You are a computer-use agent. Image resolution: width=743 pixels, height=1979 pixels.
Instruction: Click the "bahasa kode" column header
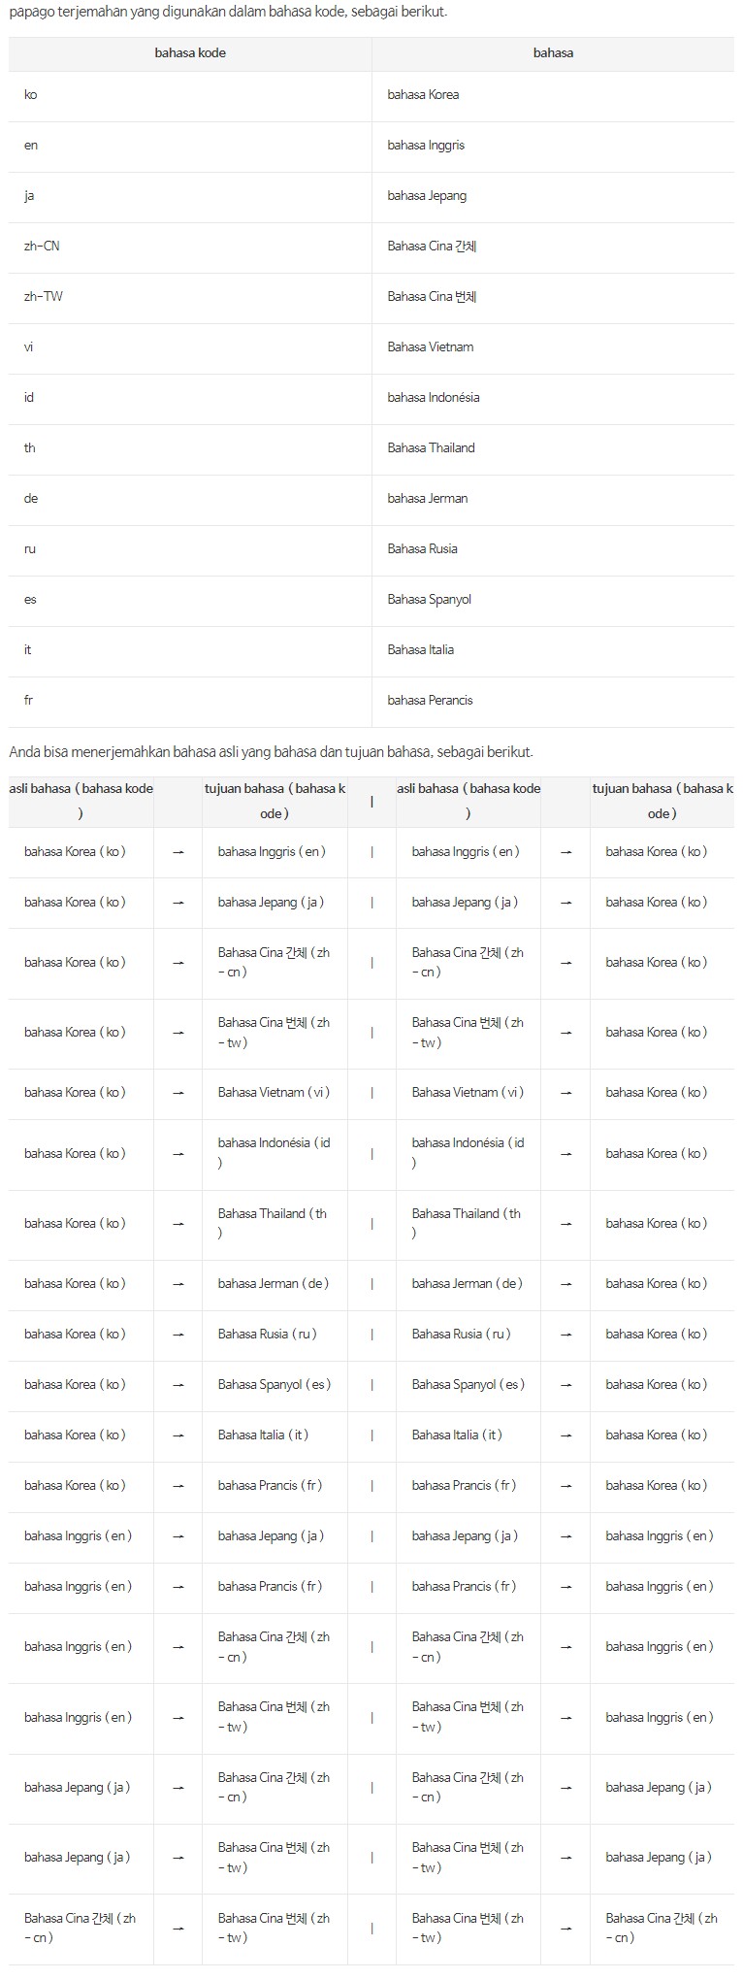190,53
